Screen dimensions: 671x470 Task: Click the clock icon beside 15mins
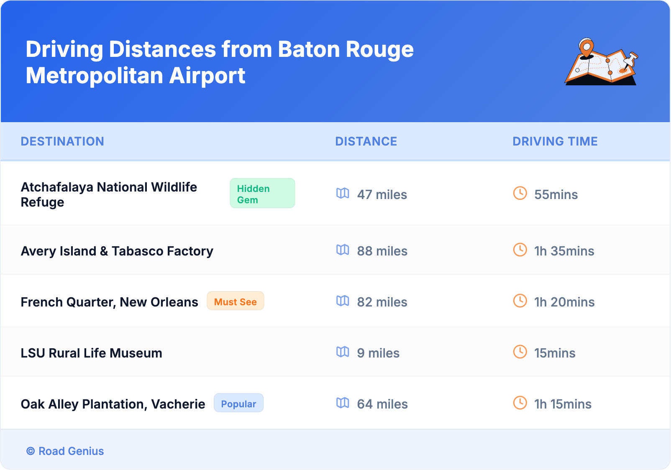point(520,352)
